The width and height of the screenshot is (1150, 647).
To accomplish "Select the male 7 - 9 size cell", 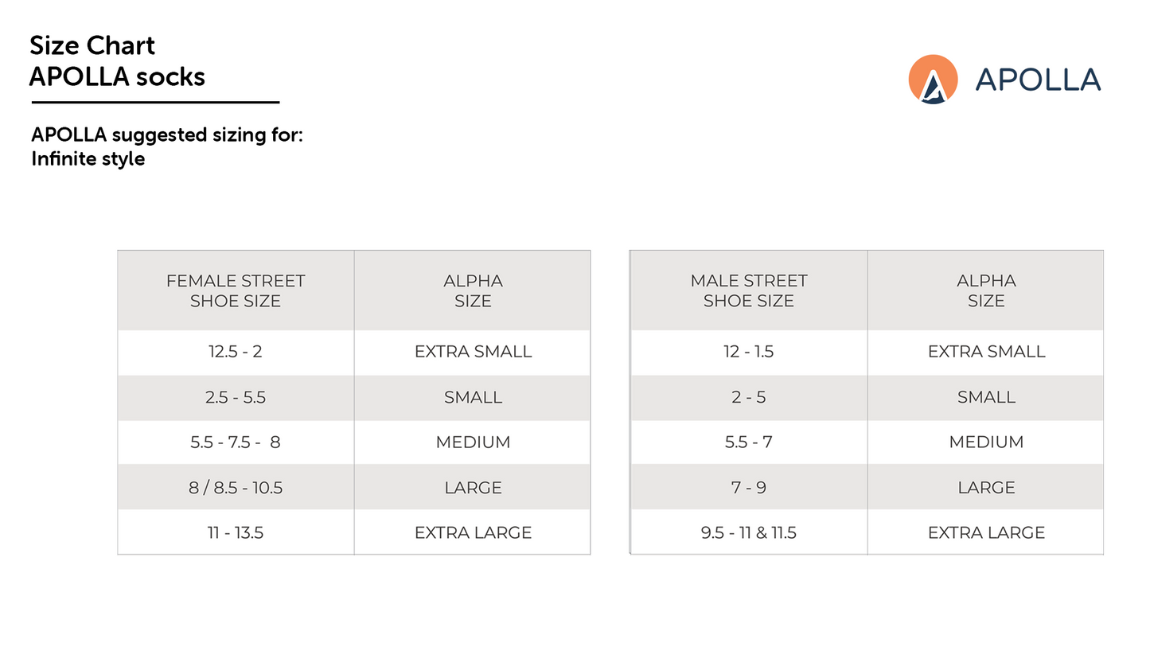I will click(x=749, y=487).
